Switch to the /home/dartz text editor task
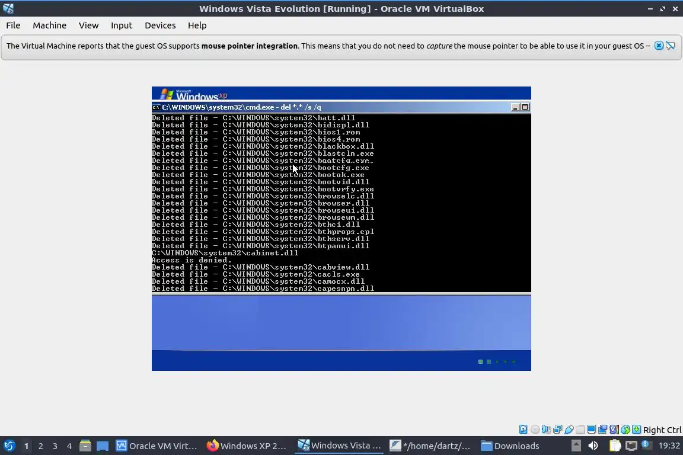683x455 pixels. 430,446
